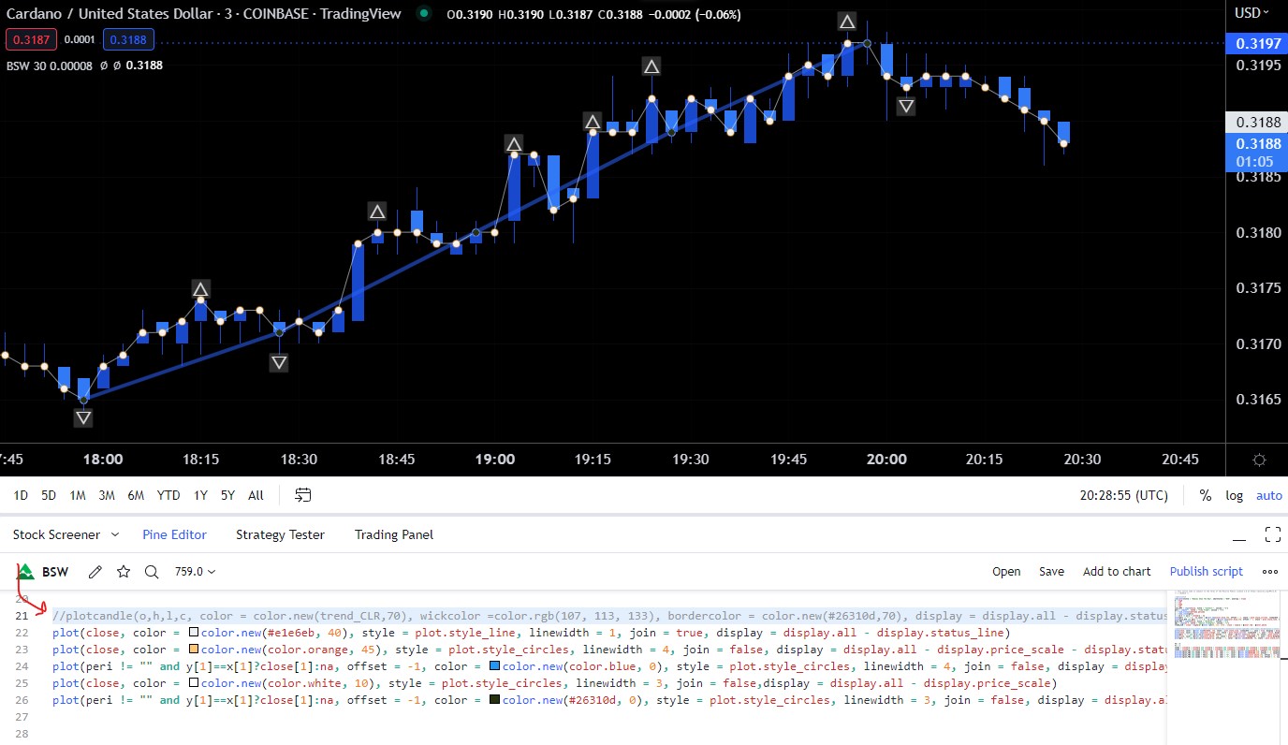Open the three-dots more options menu
1288x745 pixels.
pyautogui.click(x=1270, y=572)
